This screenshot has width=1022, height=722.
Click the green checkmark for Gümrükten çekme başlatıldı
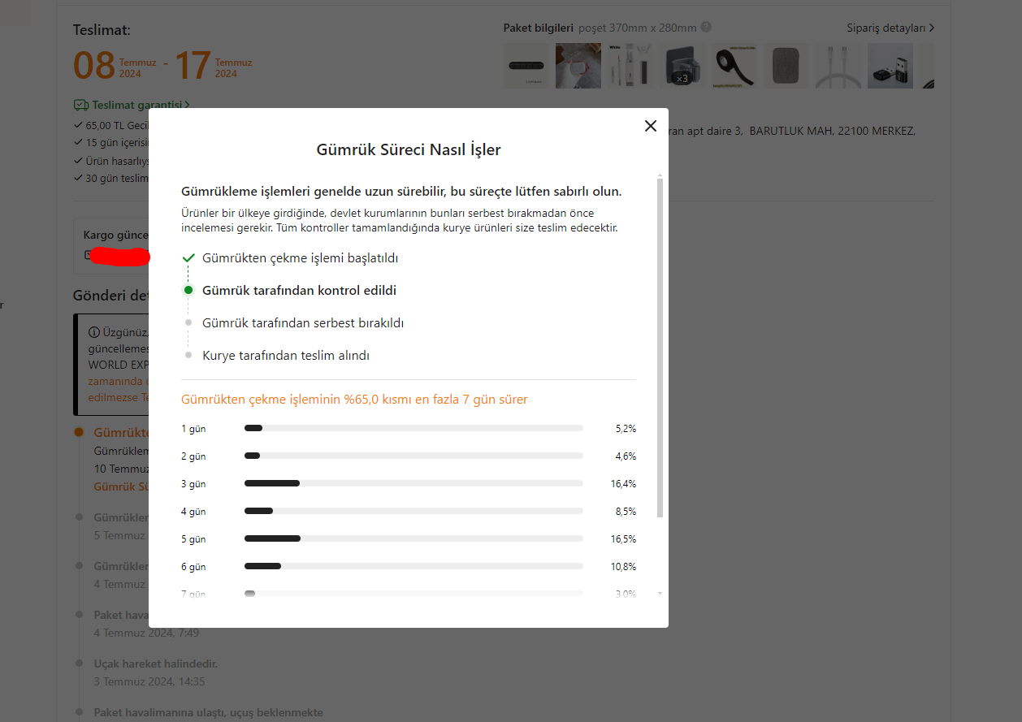[x=188, y=257]
